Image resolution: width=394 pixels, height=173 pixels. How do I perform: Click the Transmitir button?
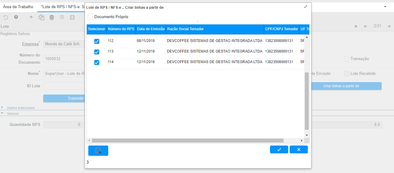64,98
